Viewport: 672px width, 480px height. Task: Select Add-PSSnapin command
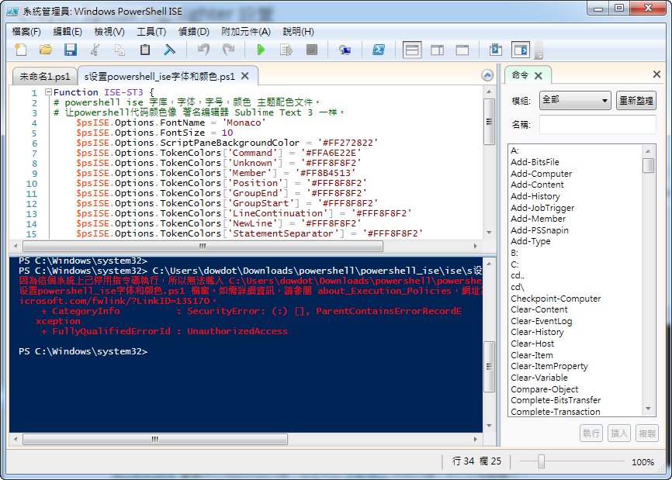pos(539,230)
